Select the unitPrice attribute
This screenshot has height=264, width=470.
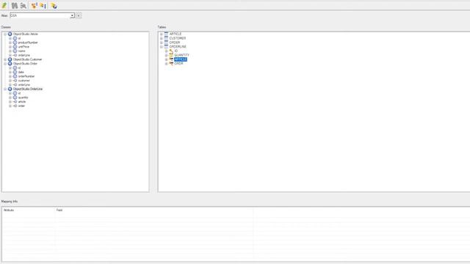[23, 47]
